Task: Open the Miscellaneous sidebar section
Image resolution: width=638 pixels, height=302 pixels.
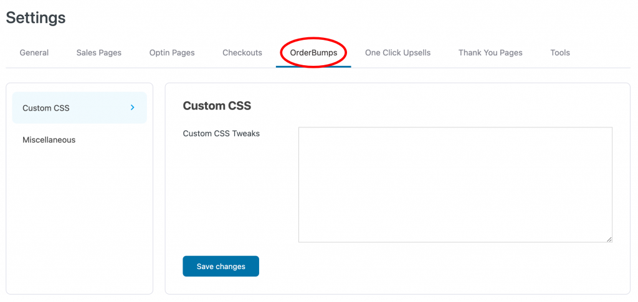Action: [49, 140]
